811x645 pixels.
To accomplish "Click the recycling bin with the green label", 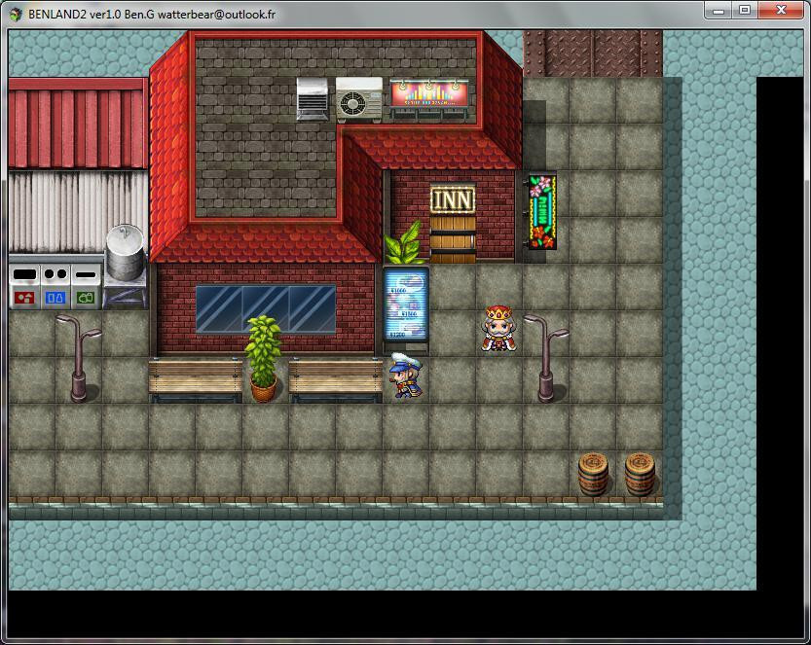I will click(87, 286).
